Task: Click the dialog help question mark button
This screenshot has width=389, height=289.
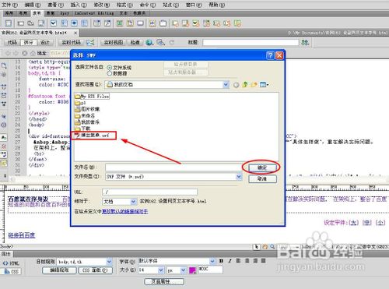Action: point(270,55)
